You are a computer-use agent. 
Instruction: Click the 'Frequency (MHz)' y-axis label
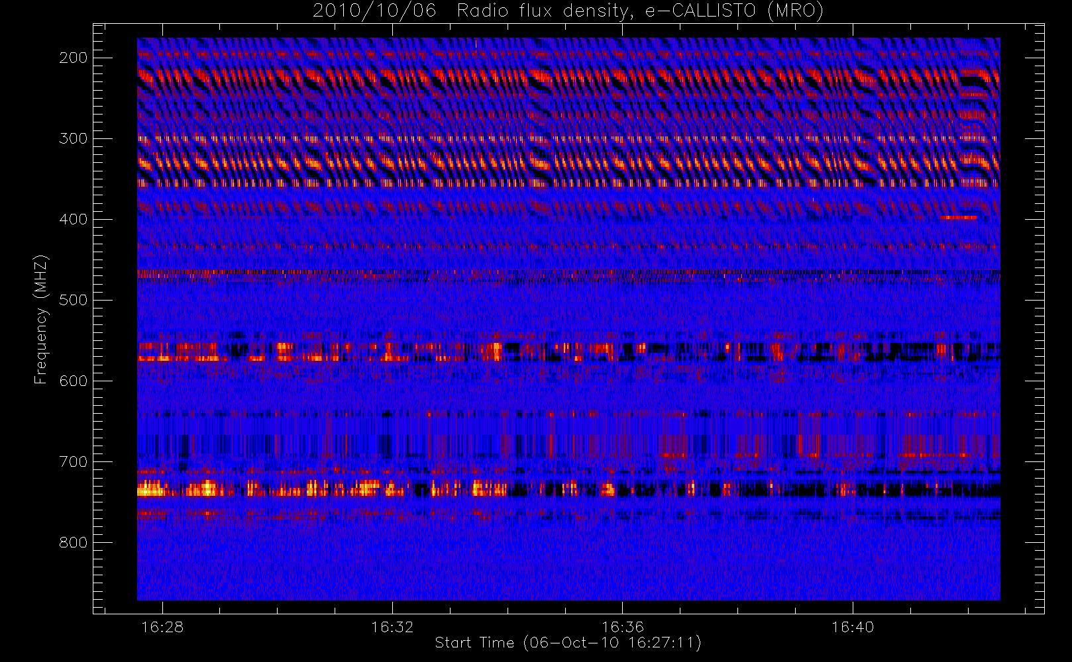41,319
